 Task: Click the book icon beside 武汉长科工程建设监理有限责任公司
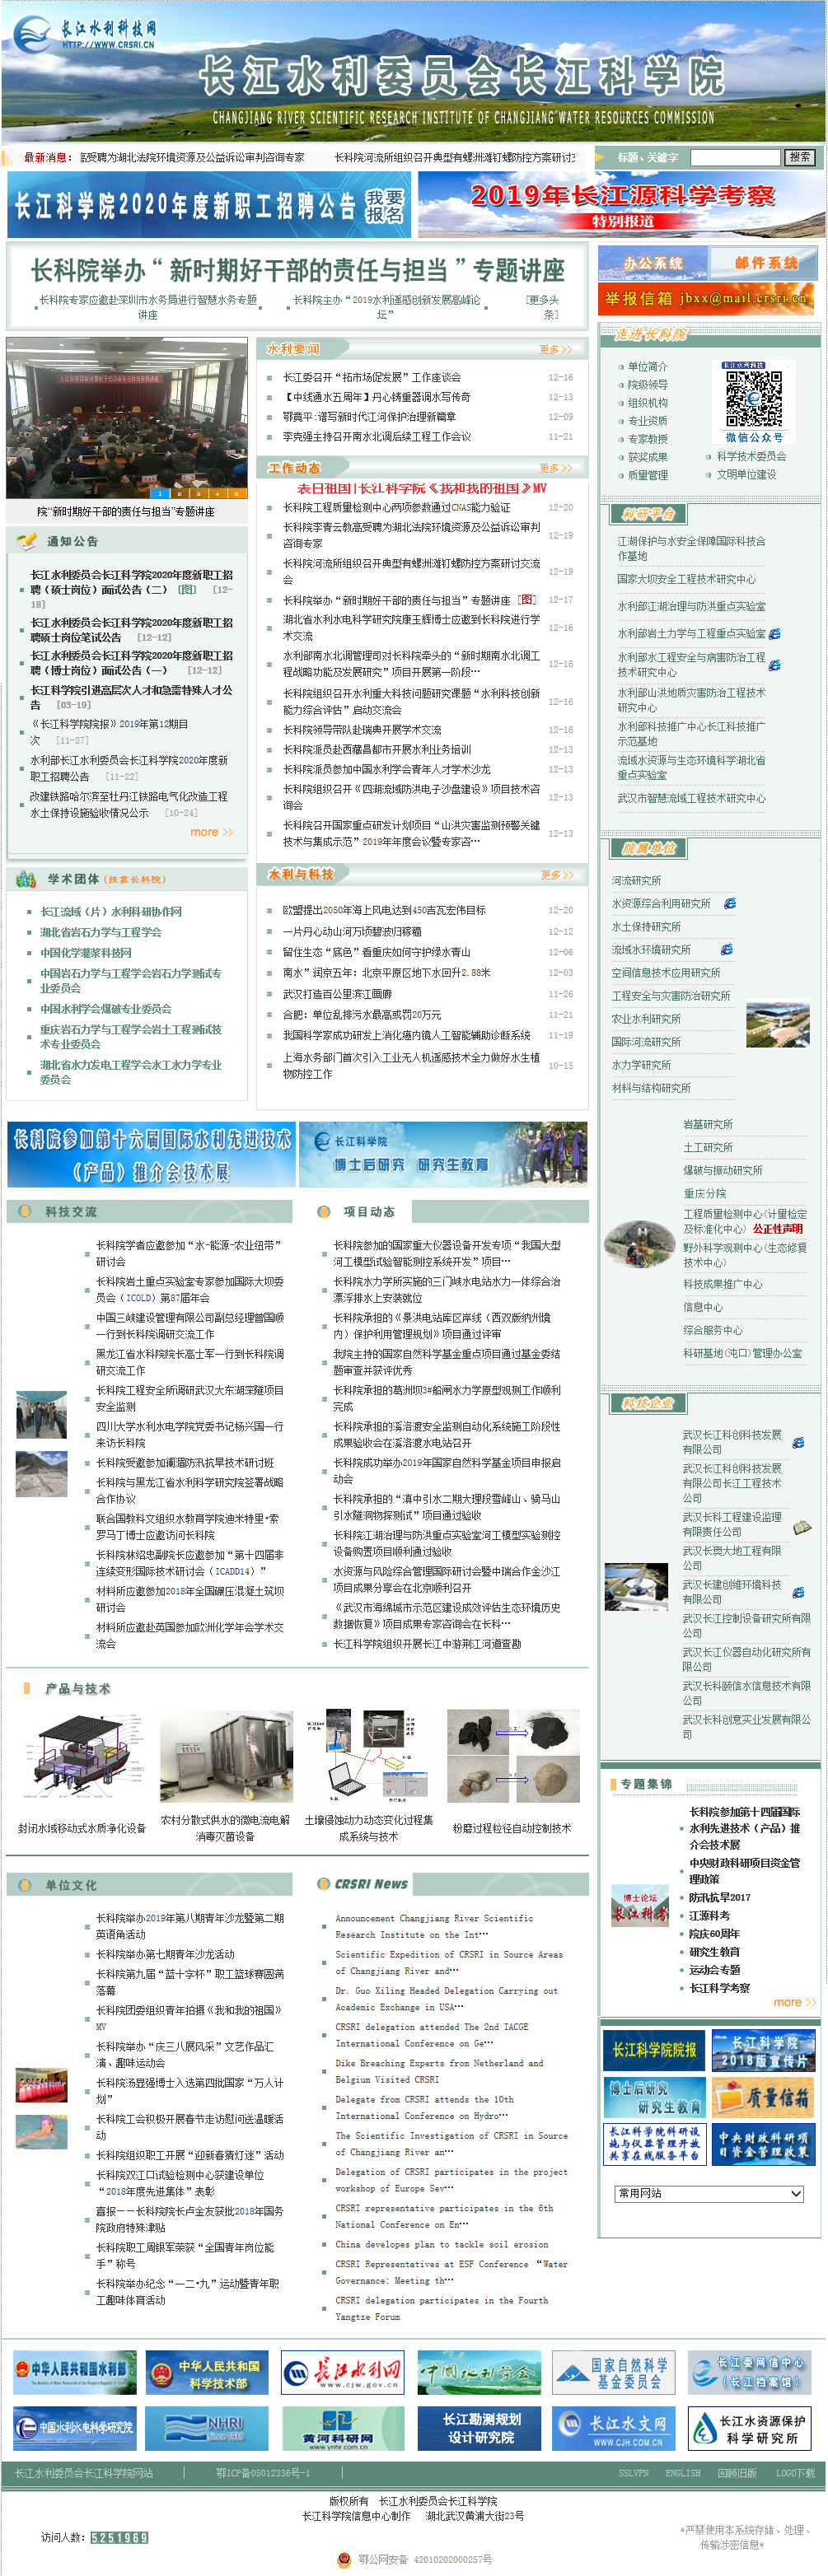(802, 1527)
